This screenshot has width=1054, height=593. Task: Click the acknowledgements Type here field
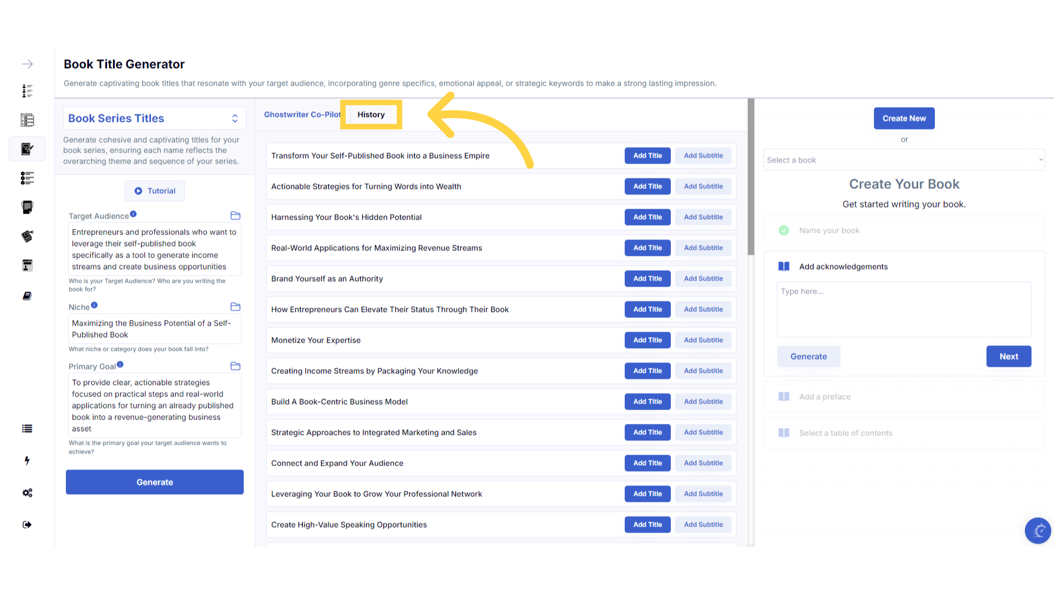904,309
